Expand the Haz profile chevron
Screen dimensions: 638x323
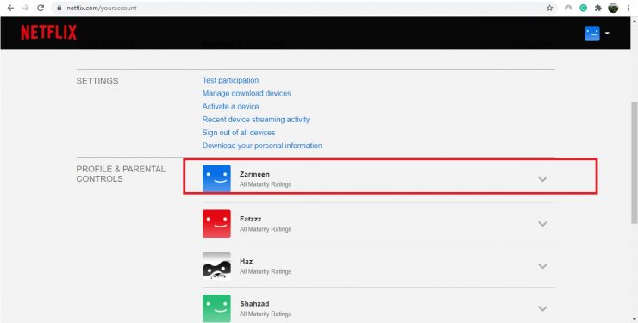coord(542,266)
